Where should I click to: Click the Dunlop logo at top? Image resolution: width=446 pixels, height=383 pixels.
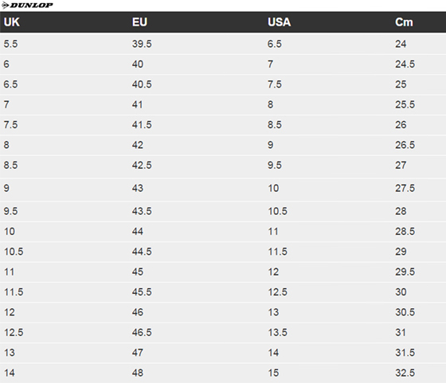[27, 5]
